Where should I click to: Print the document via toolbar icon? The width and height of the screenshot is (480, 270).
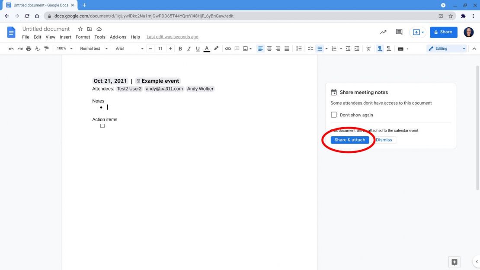pyautogui.click(x=29, y=48)
